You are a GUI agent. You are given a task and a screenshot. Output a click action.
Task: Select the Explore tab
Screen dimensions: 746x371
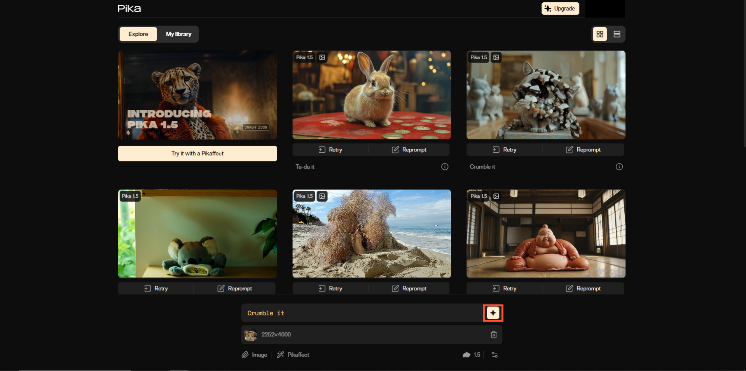138,34
